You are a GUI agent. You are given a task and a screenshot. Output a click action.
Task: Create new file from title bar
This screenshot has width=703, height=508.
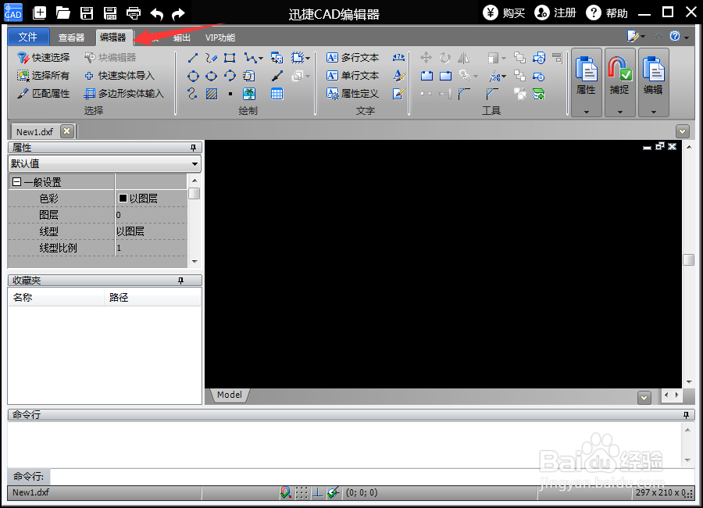pos(40,13)
